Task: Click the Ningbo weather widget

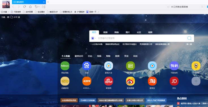Action: pyautogui.click(x=10, y=17)
